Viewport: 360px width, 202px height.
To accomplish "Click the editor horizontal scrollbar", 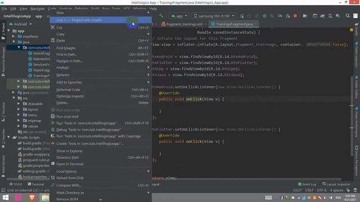I will pos(247,179).
